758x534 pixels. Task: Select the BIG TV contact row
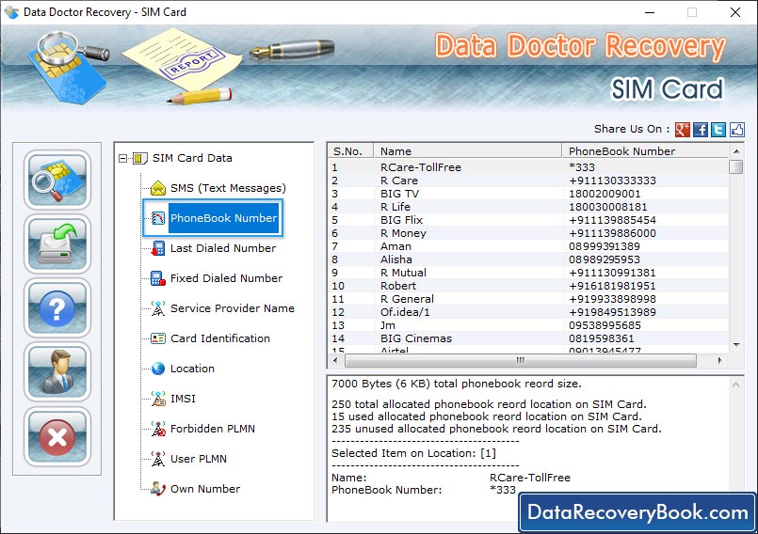528,194
